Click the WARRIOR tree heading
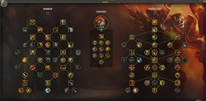The image size is (206, 101). (x=48, y=9)
